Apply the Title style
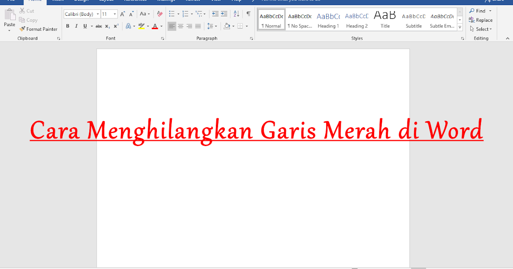513x269 pixels. tap(385, 20)
